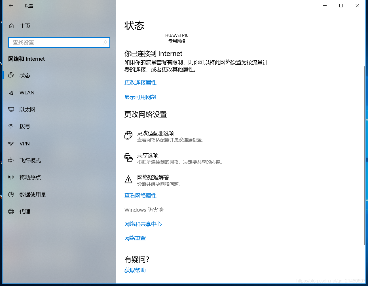368x286 pixels.
Task: Open 网络和共享中心
Action: 143,224
